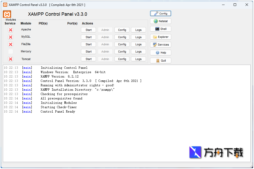Image resolution: width=254 pixels, height=169 pixels.
Task: Click the Actions column header
Action: pos(87,23)
